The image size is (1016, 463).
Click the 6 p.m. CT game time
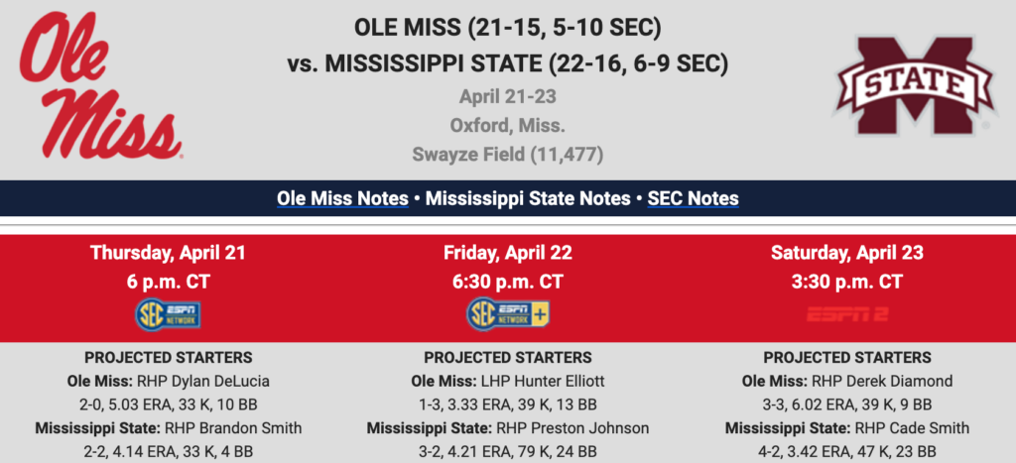[x=168, y=283]
